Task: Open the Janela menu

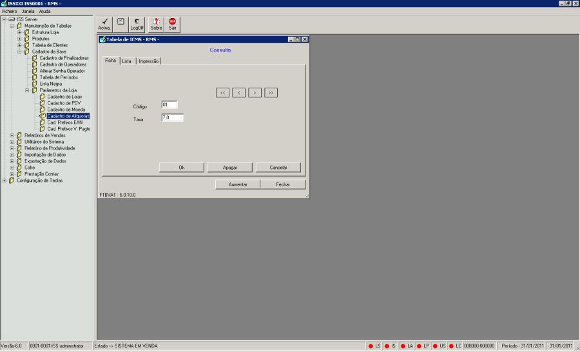Action: [28, 12]
